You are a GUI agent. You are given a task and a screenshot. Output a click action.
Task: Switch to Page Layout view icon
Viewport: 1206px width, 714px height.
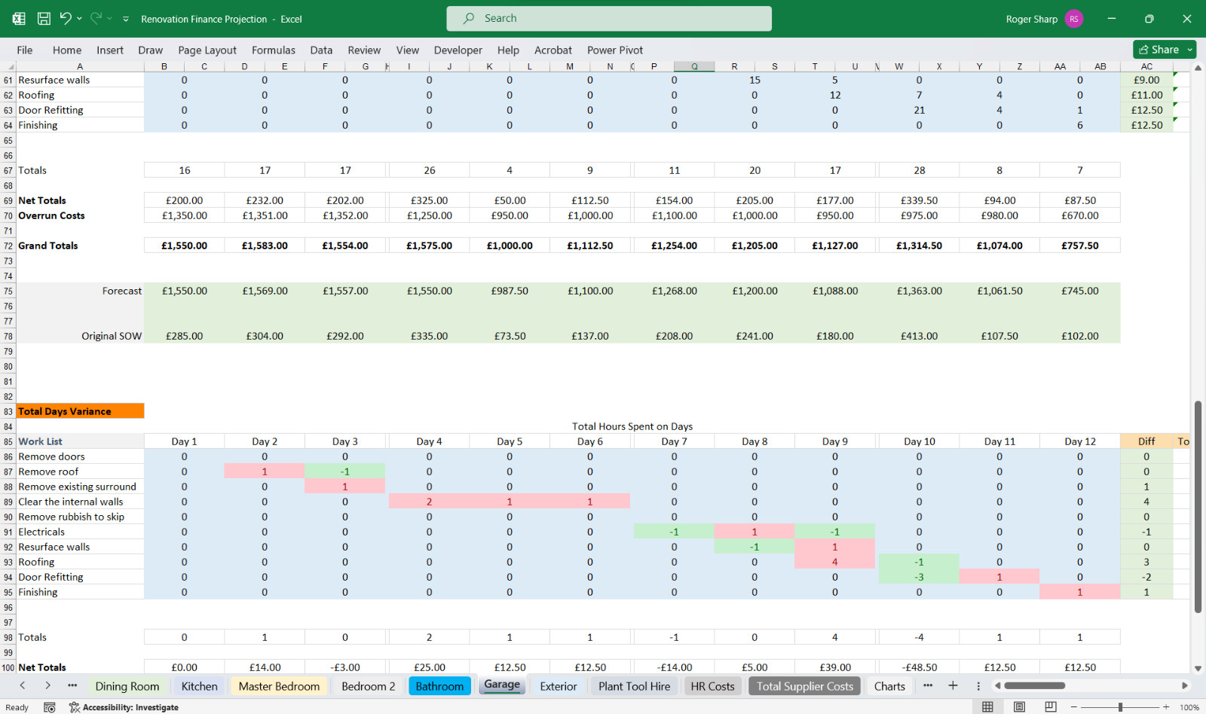point(1019,706)
